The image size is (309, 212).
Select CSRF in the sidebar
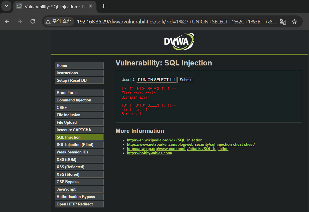pyautogui.click(x=79, y=107)
